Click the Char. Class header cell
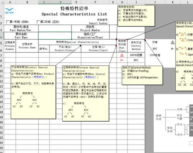Viewport: 193px width, 153px height. [x=122, y=46]
